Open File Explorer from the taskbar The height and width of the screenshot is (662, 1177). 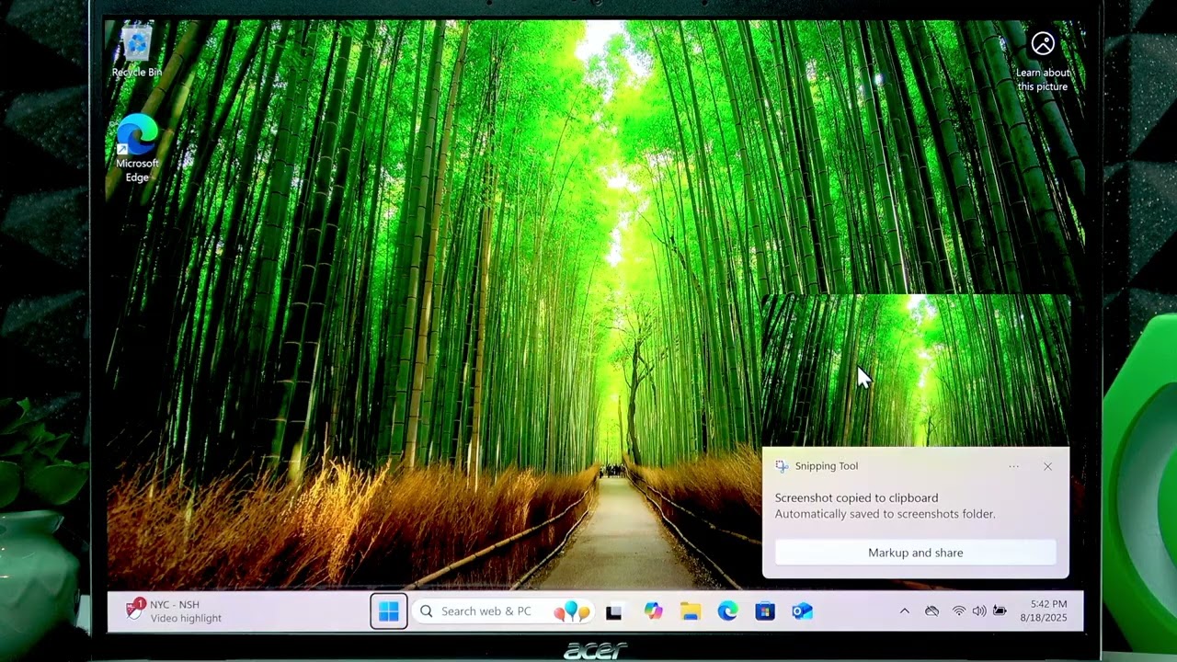coord(691,611)
